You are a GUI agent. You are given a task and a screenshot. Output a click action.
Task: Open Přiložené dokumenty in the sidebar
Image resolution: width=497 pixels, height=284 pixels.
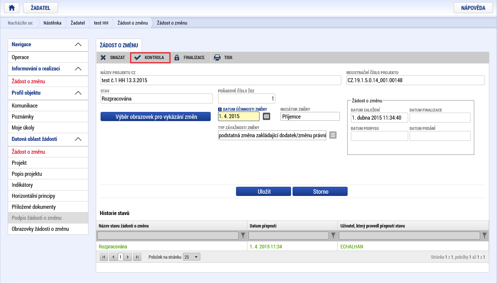[48, 207]
